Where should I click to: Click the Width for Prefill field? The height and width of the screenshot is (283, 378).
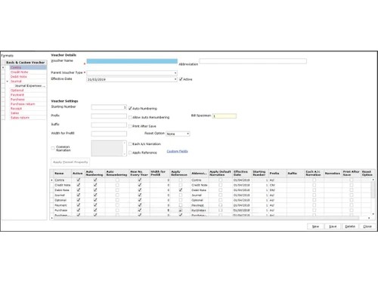(x=109, y=134)
